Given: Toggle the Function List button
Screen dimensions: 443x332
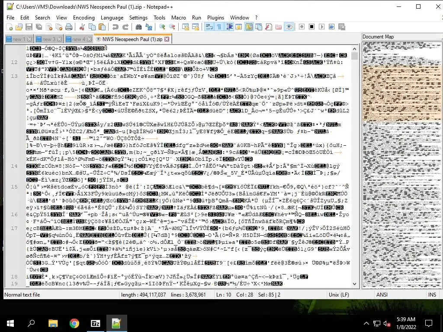Looking at the screenshot, I should (x=269, y=27).
